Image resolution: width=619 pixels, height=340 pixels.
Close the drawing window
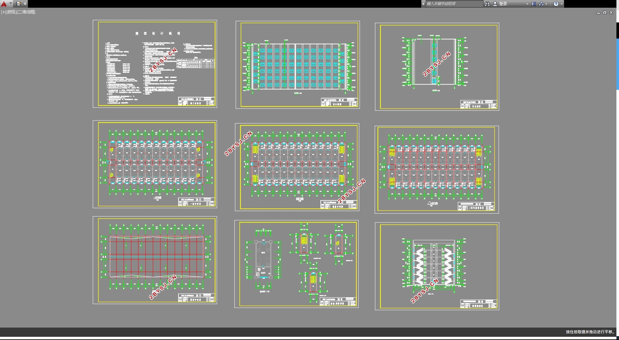point(611,13)
